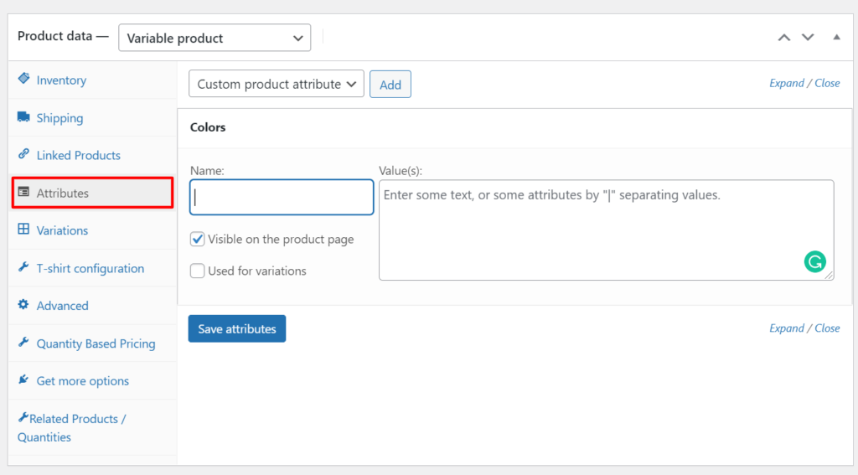Move the Product data panel down
Image resolution: width=858 pixels, height=475 pixels.
[808, 38]
